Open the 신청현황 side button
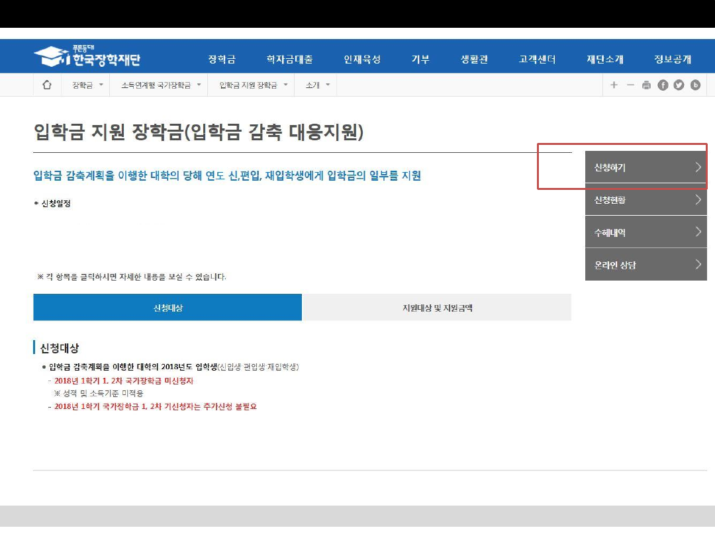Screen dimensions: 715x536 645,200
